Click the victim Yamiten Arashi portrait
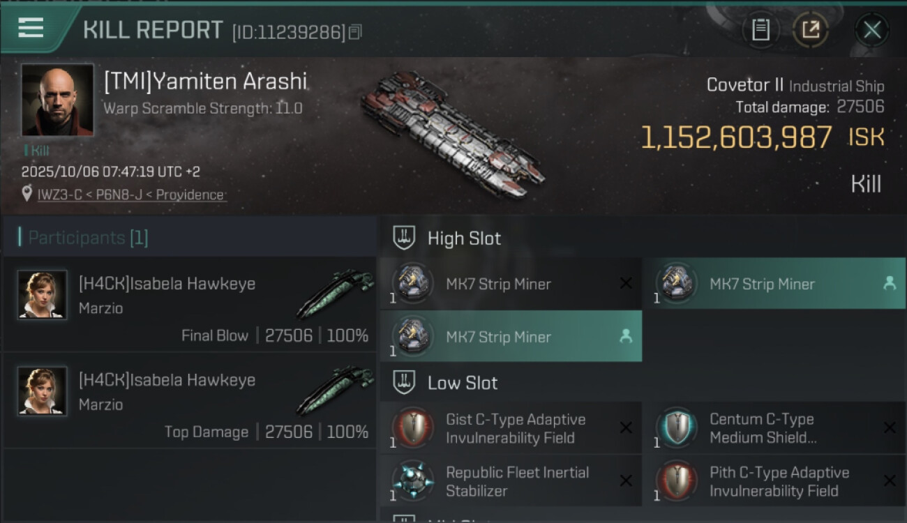 coord(57,100)
